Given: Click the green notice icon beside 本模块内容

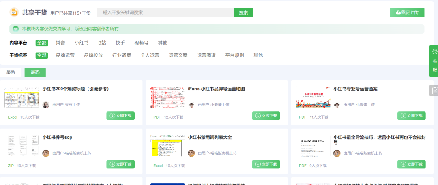Looking at the screenshot, I should coord(16,29).
